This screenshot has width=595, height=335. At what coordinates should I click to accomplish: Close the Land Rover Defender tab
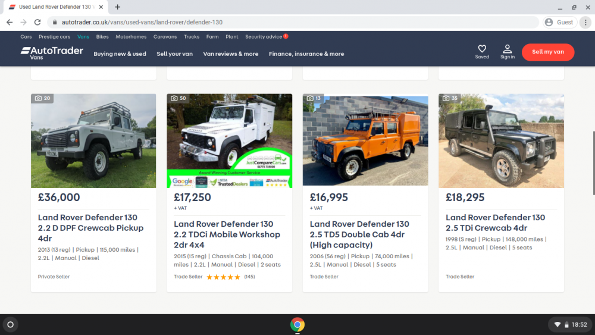(x=101, y=7)
